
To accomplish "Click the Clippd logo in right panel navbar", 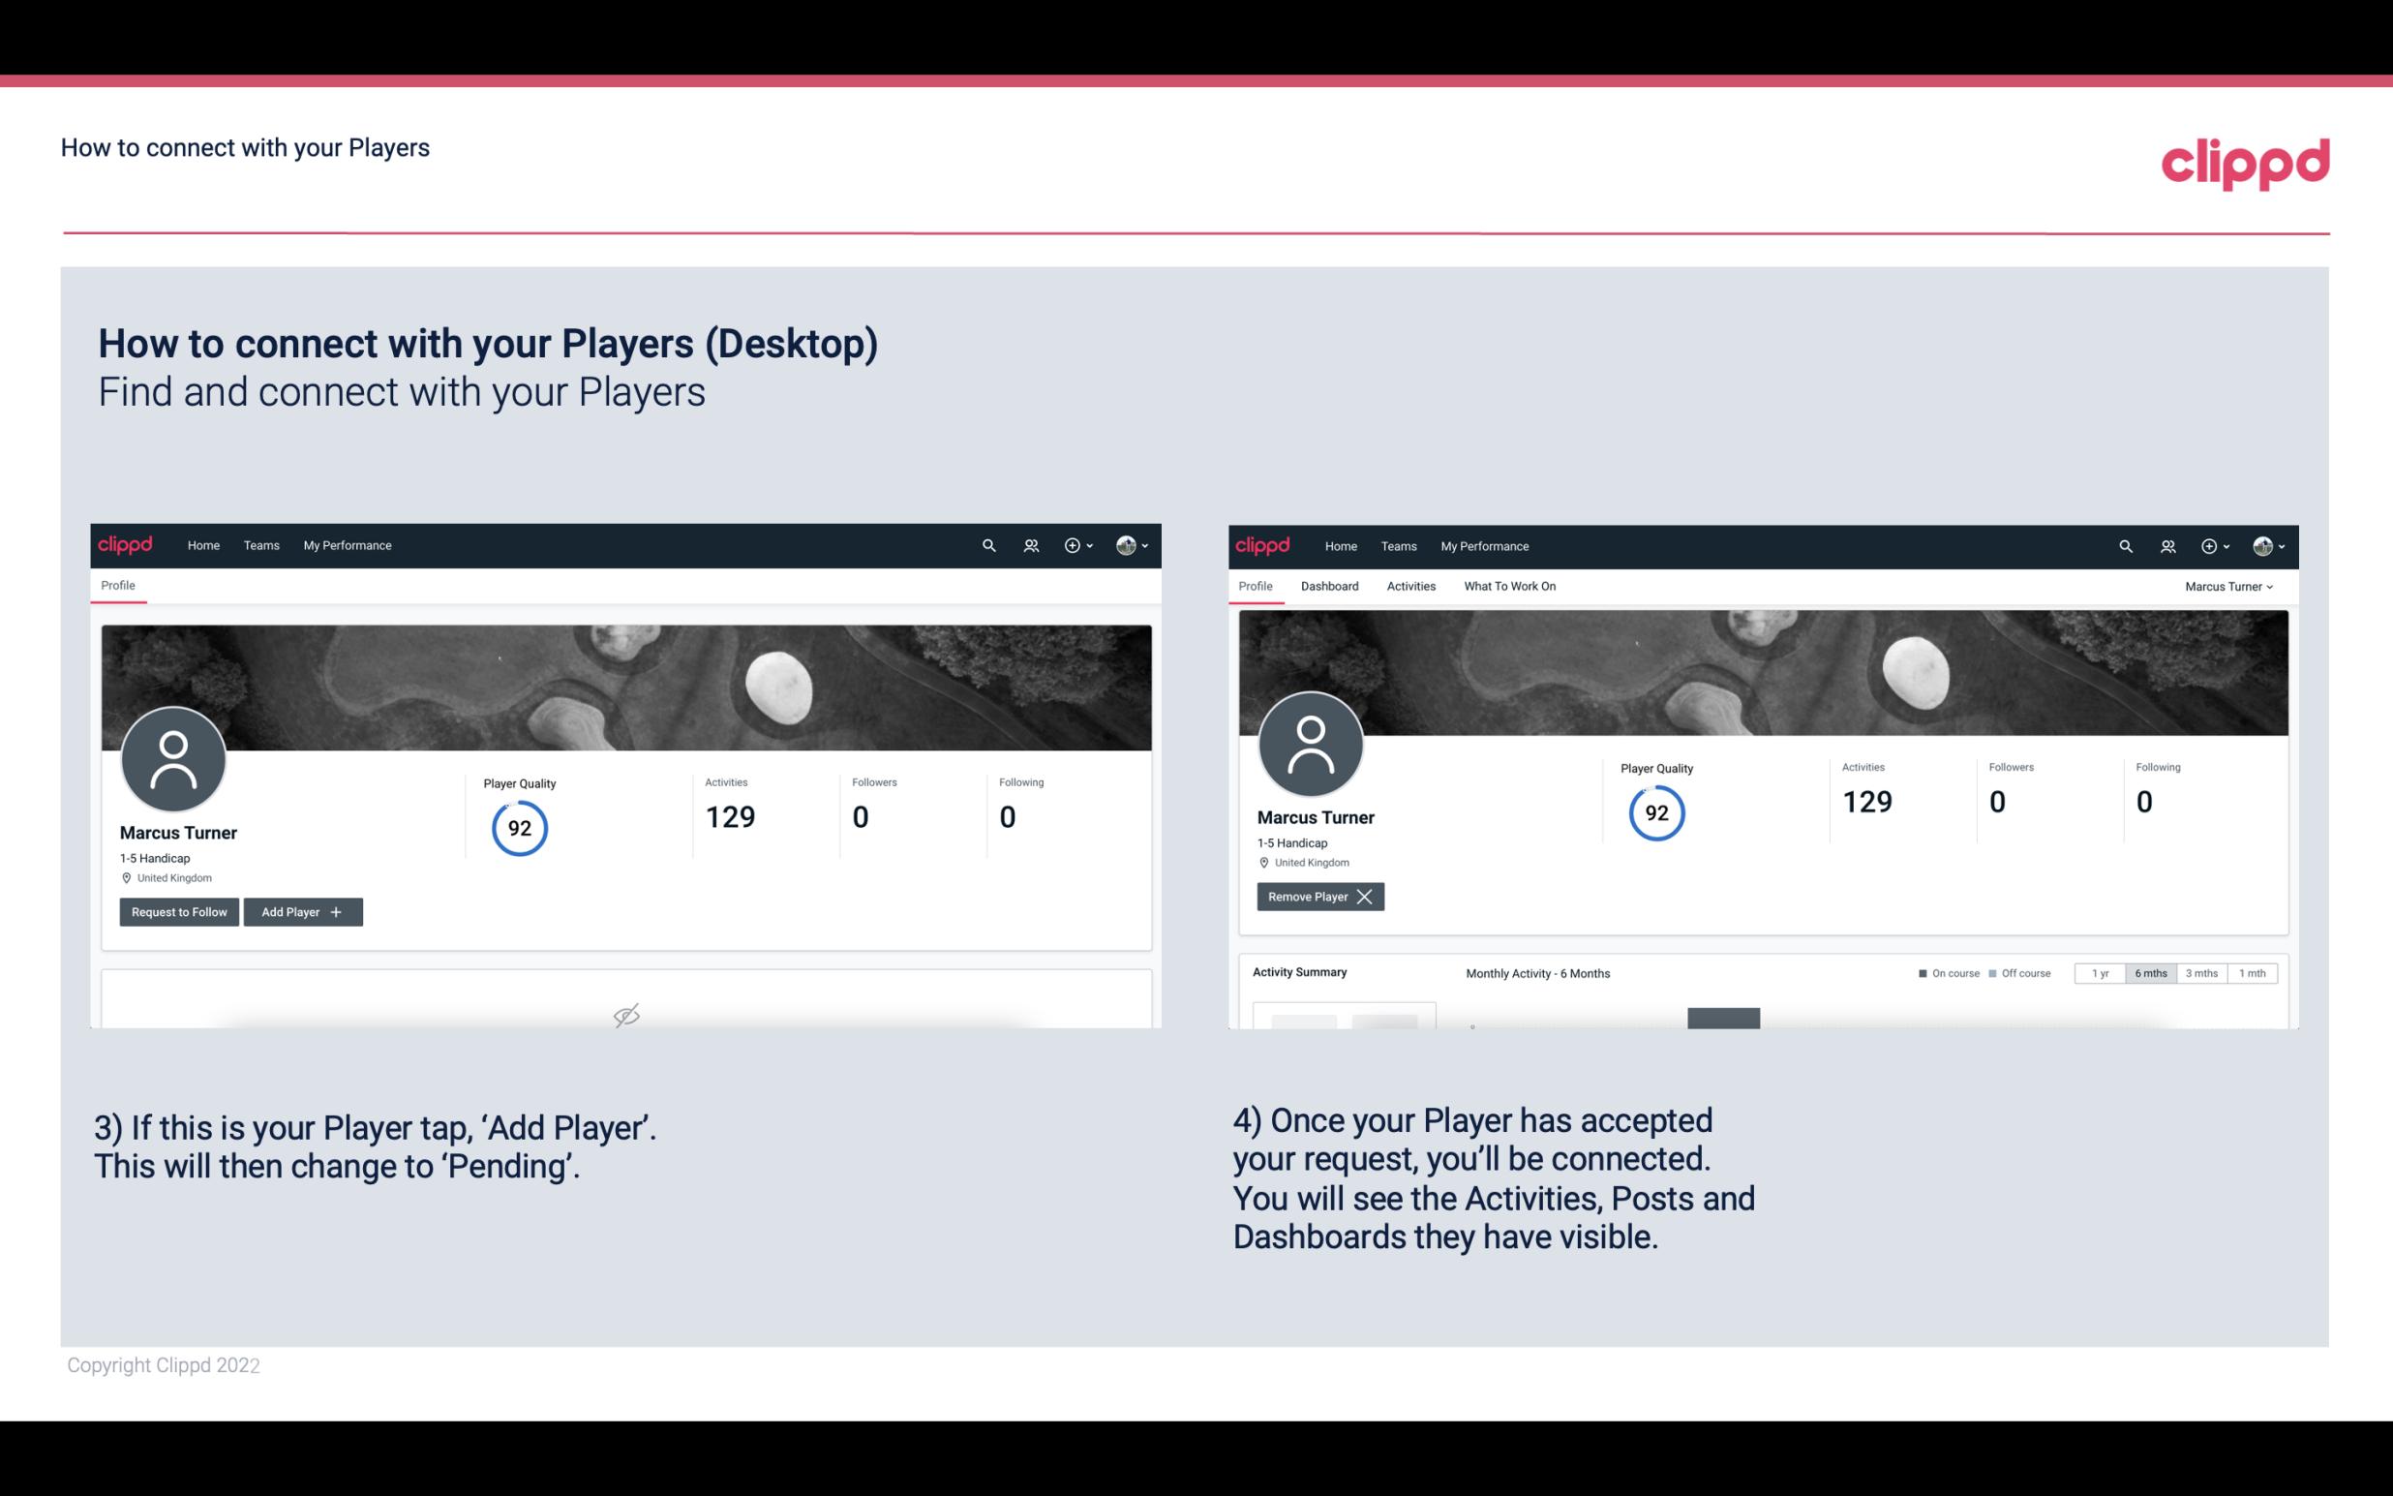I will click(1263, 544).
